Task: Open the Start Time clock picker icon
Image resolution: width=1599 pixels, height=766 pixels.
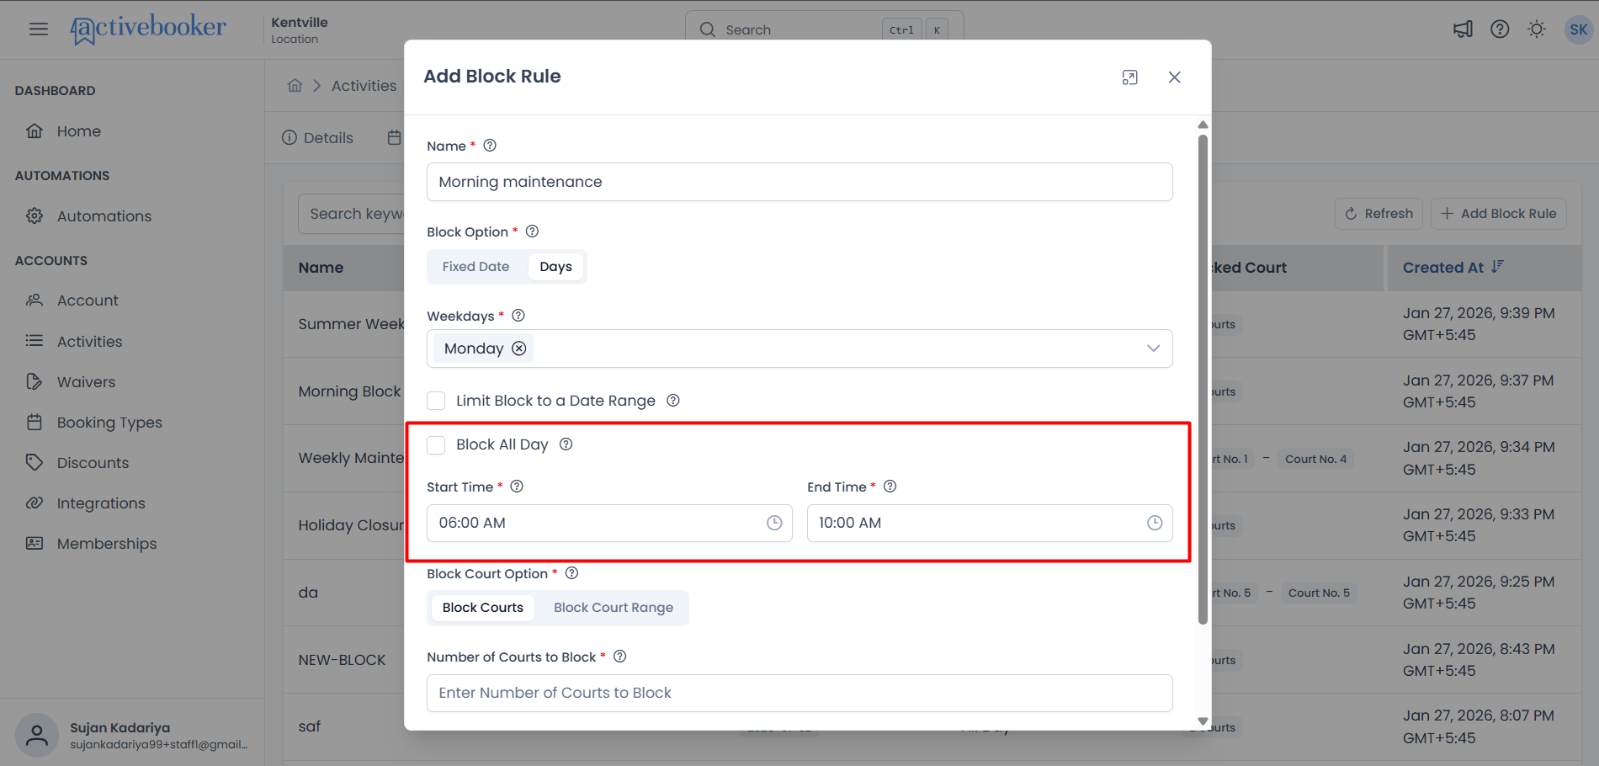Action: 774,523
